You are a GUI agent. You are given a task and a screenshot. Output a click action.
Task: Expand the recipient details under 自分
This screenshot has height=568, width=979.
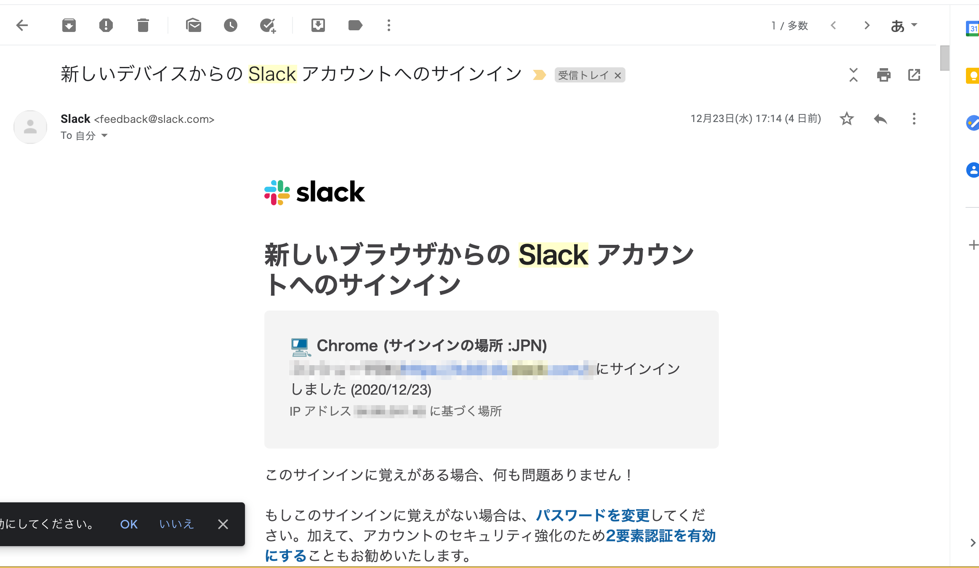tap(104, 135)
